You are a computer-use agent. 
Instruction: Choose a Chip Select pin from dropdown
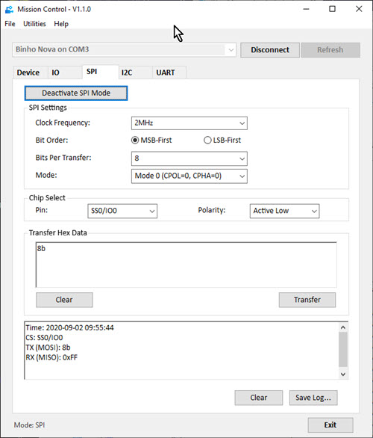(122, 211)
